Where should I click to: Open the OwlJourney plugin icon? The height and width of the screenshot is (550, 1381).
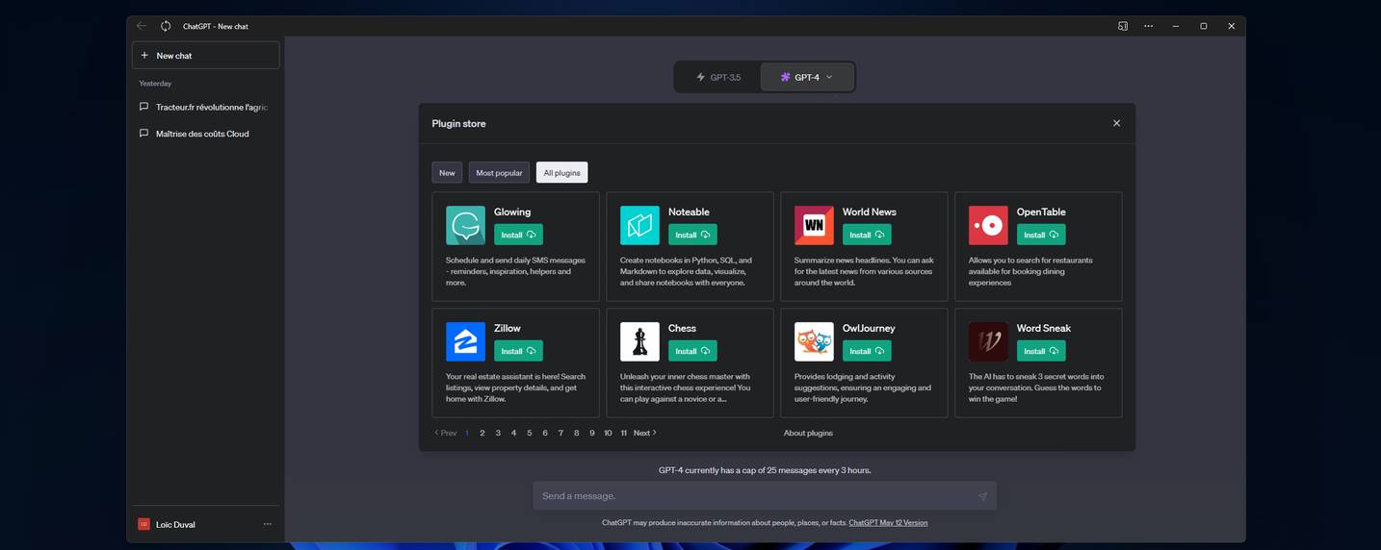coord(814,341)
